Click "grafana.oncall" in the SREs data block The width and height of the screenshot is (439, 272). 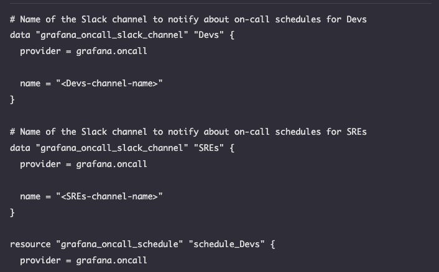112,164
